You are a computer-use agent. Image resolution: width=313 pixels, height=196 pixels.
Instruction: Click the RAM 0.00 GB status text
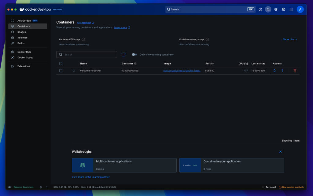[x=60, y=187]
